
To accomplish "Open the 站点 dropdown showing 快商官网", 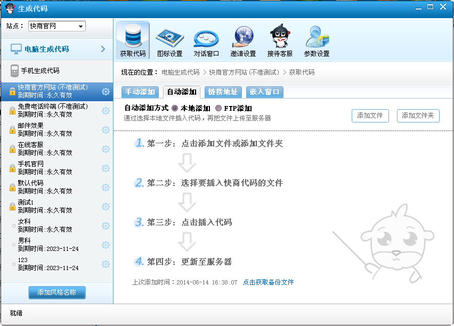I will [56, 26].
